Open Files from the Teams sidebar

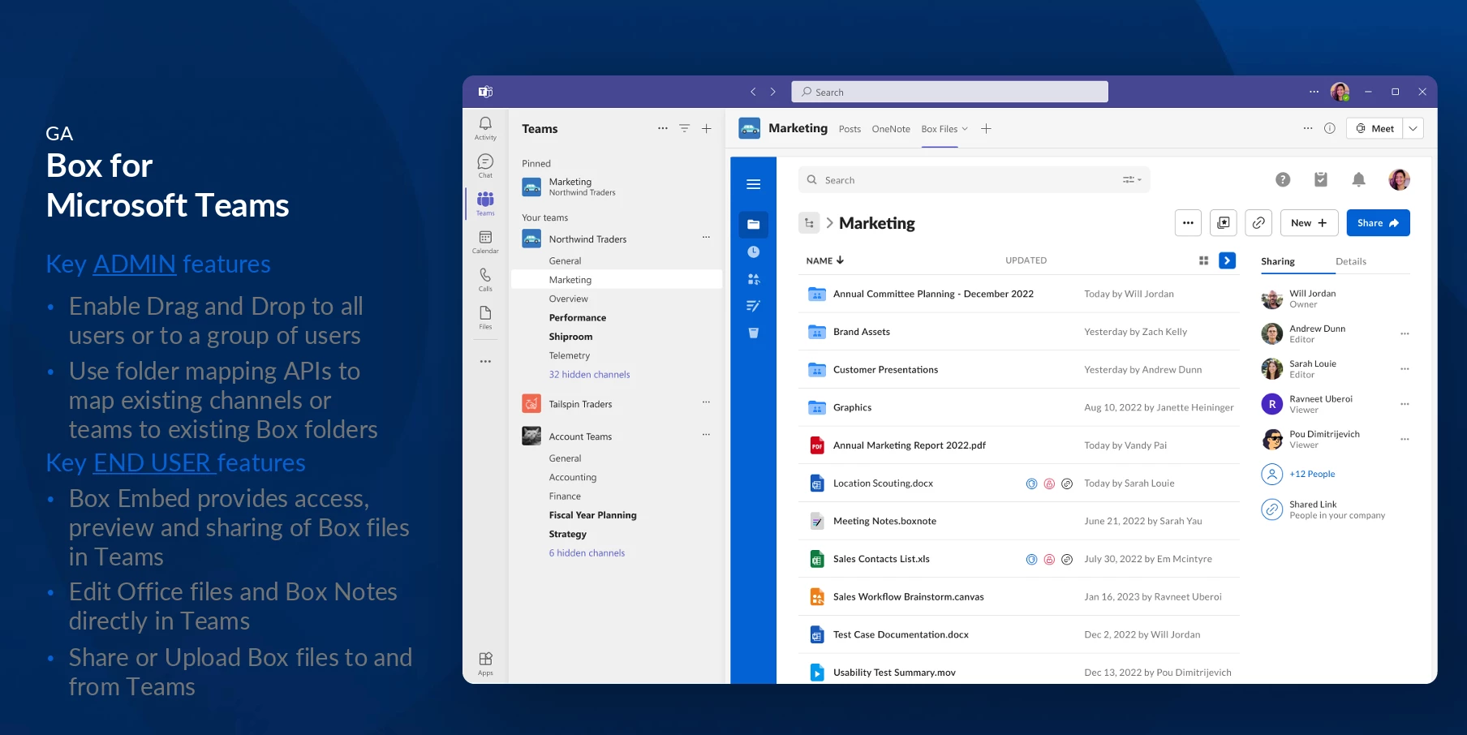point(485,317)
